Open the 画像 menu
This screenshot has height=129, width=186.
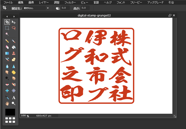coord(31,2)
